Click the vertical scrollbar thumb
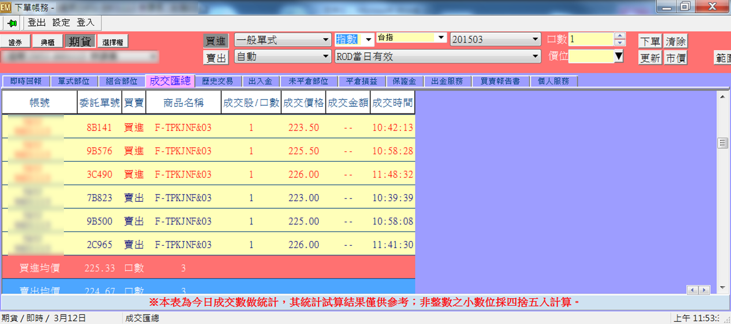Screen dimensions: 731x324 pos(722,143)
